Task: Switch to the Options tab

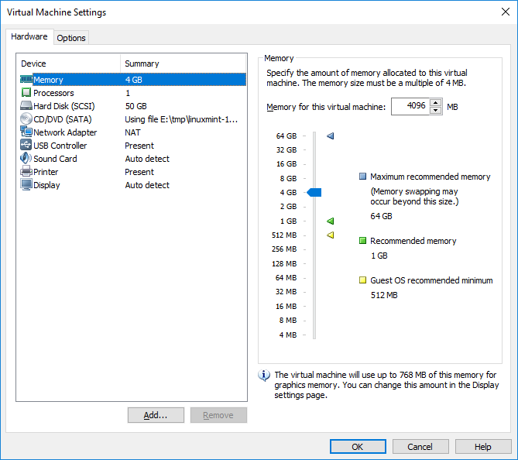Action: (x=71, y=38)
